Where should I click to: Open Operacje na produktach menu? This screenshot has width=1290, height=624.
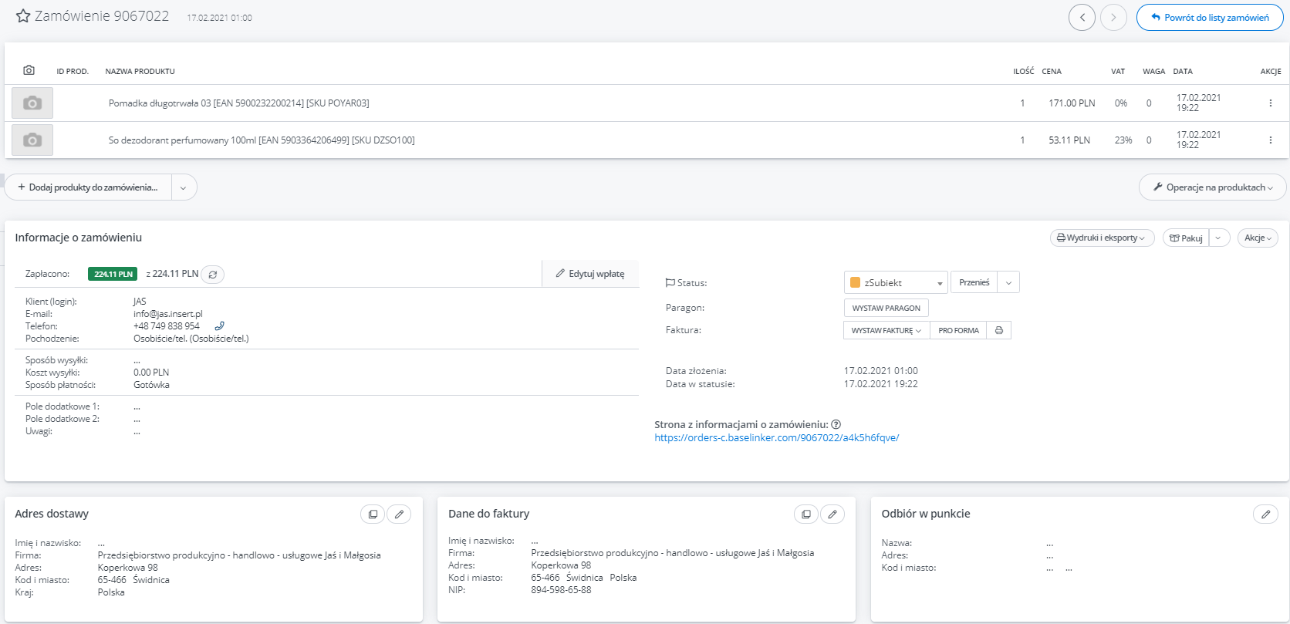[x=1212, y=187]
